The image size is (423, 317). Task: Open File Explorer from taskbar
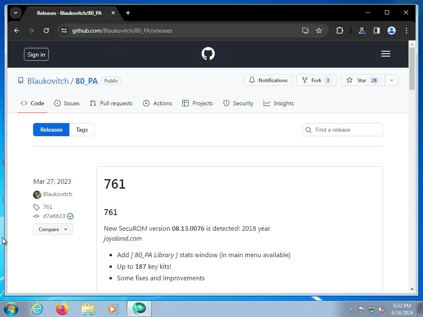tap(88, 309)
